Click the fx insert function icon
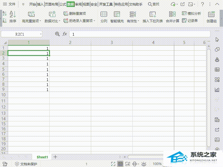 point(65,34)
